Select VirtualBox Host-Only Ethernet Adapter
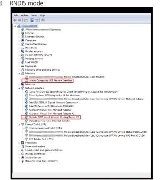 tap(50, 121)
